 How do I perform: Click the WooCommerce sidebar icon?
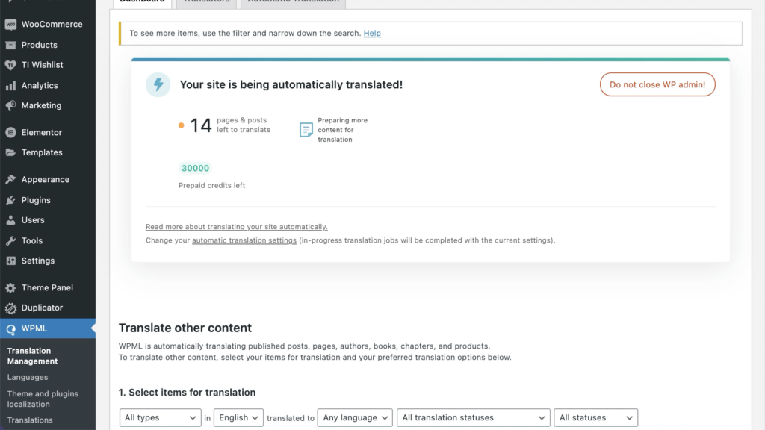[x=10, y=25]
